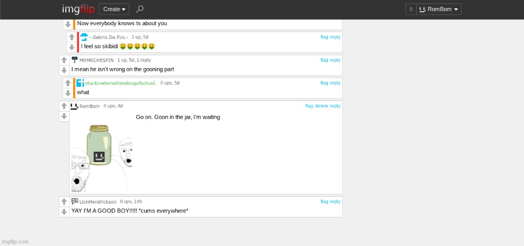Delete RomBom's comment
Viewport: 524px width, 246px height.
click(x=321, y=106)
